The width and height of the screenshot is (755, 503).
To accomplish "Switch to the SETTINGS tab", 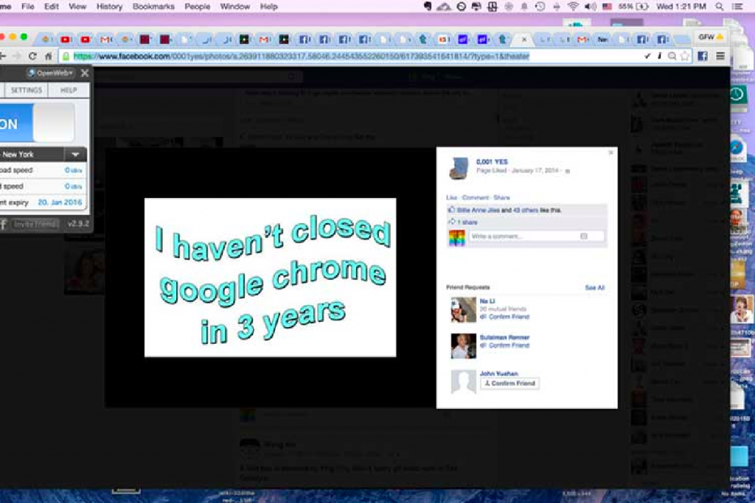I will [27, 91].
